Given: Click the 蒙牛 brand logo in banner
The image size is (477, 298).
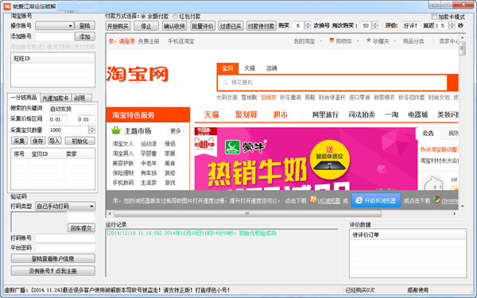Looking at the screenshot, I should [x=246, y=147].
